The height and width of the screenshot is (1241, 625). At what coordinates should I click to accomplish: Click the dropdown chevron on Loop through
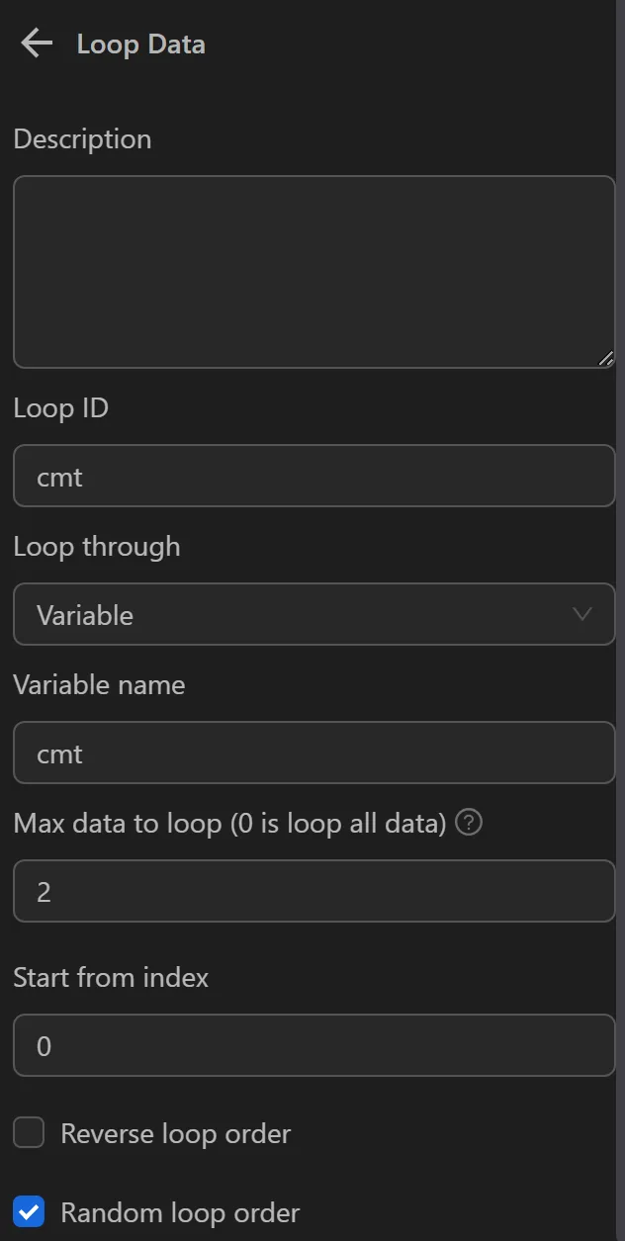click(x=583, y=614)
